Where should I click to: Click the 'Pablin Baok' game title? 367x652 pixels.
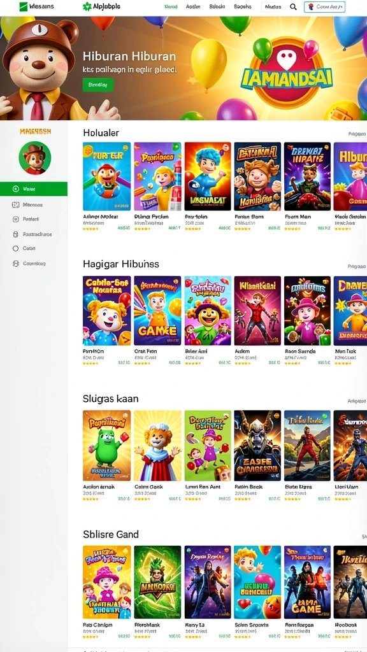248,486
